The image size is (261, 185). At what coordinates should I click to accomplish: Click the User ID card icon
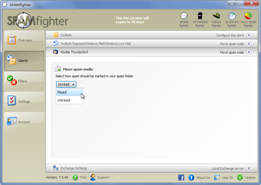217,178
